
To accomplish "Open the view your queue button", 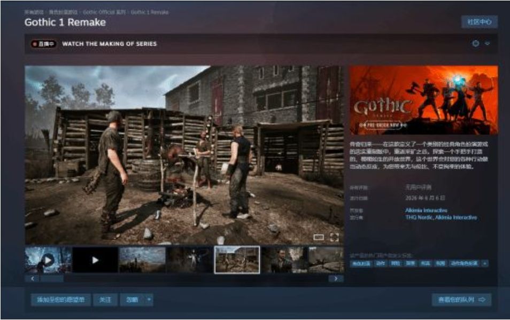I will (461, 300).
